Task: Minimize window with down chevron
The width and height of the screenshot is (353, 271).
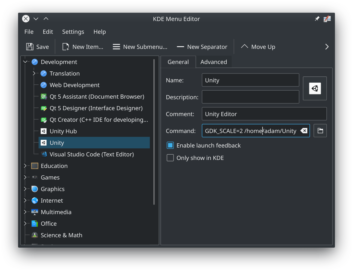Action: click(x=36, y=19)
